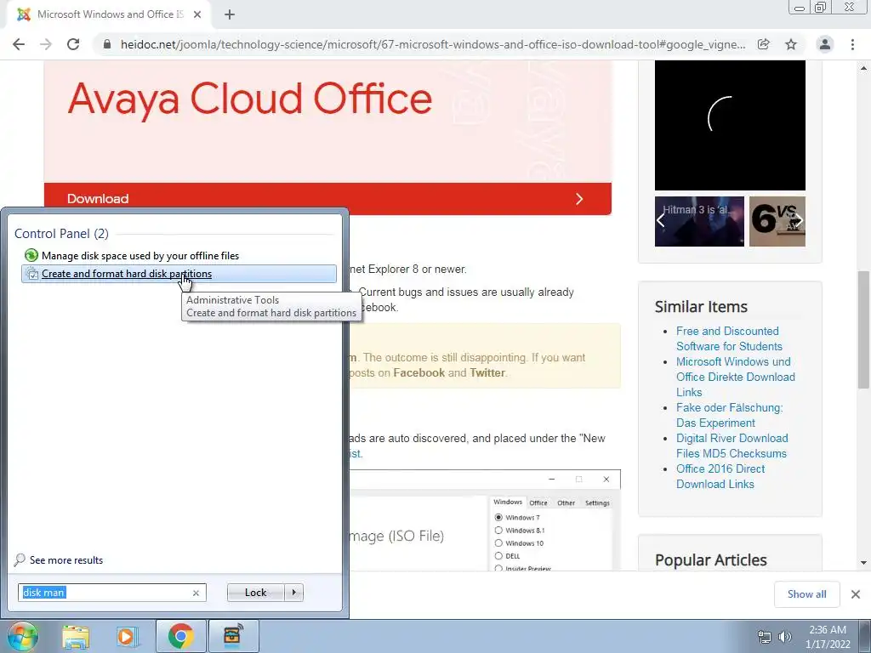Expand shutdown options arrow beside Lock
This screenshot has width=871, height=653.
[293, 593]
